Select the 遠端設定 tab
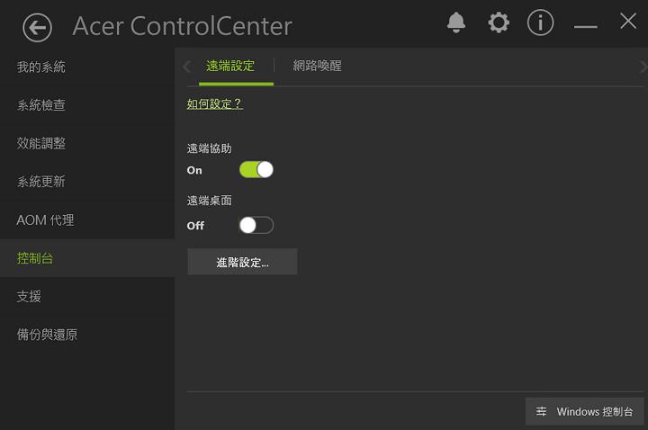Image resolution: width=648 pixels, height=430 pixels. tap(230, 66)
